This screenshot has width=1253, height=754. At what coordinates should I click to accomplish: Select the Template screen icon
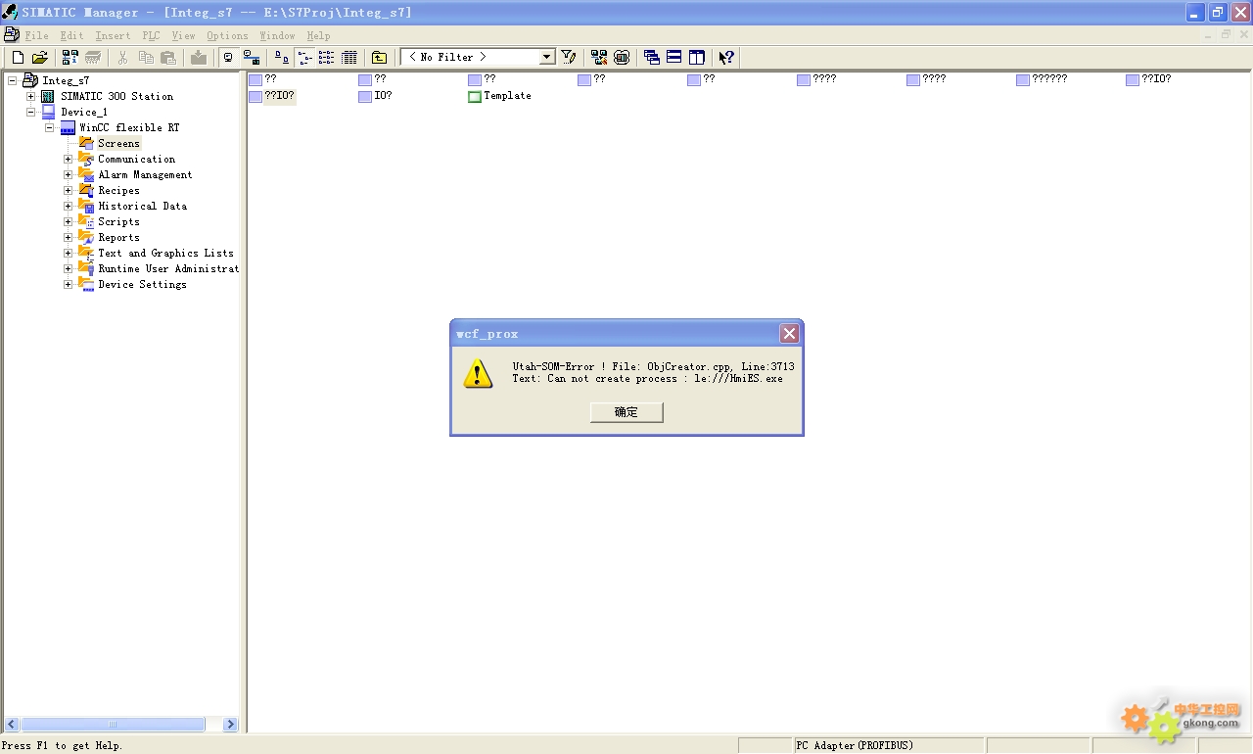(475, 96)
